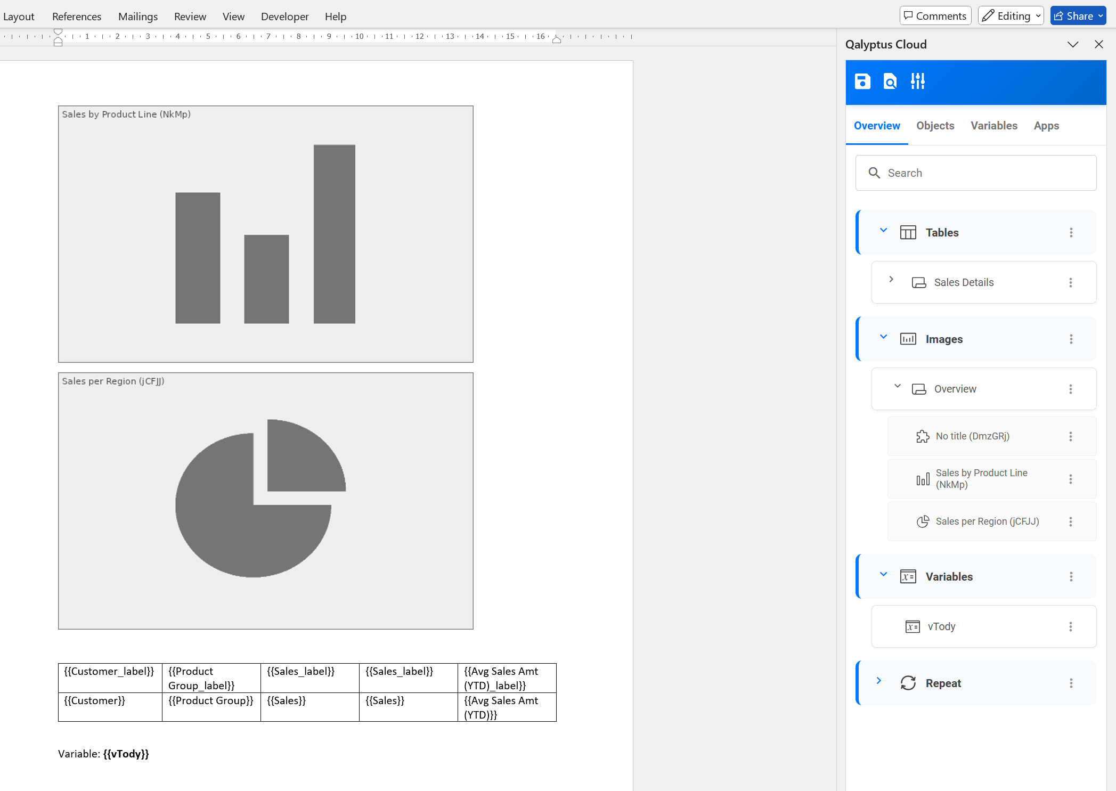The width and height of the screenshot is (1116, 791).
Task: Open the Comments panel
Action: [x=935, y=15]
